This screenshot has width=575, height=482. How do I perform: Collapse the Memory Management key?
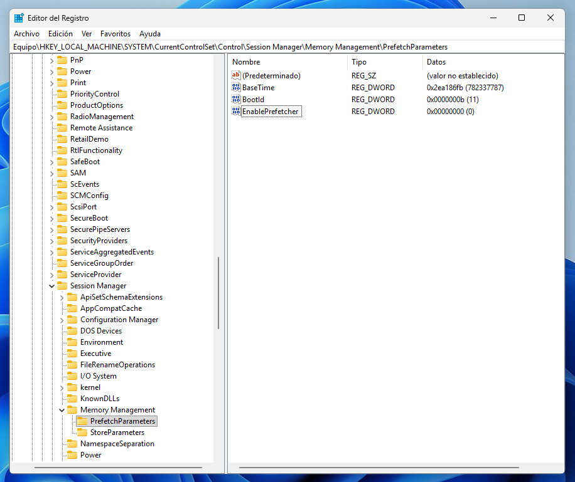click(62, 410)
